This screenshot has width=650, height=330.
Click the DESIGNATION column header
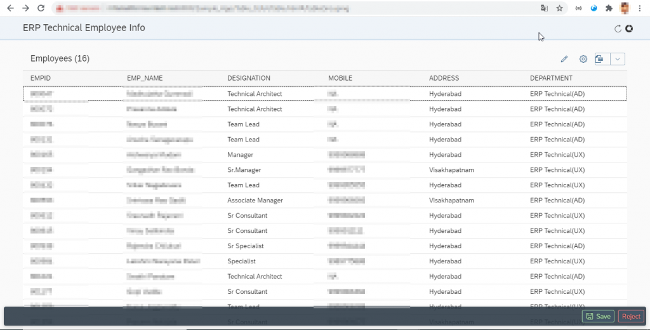click(x=249, y=78)
